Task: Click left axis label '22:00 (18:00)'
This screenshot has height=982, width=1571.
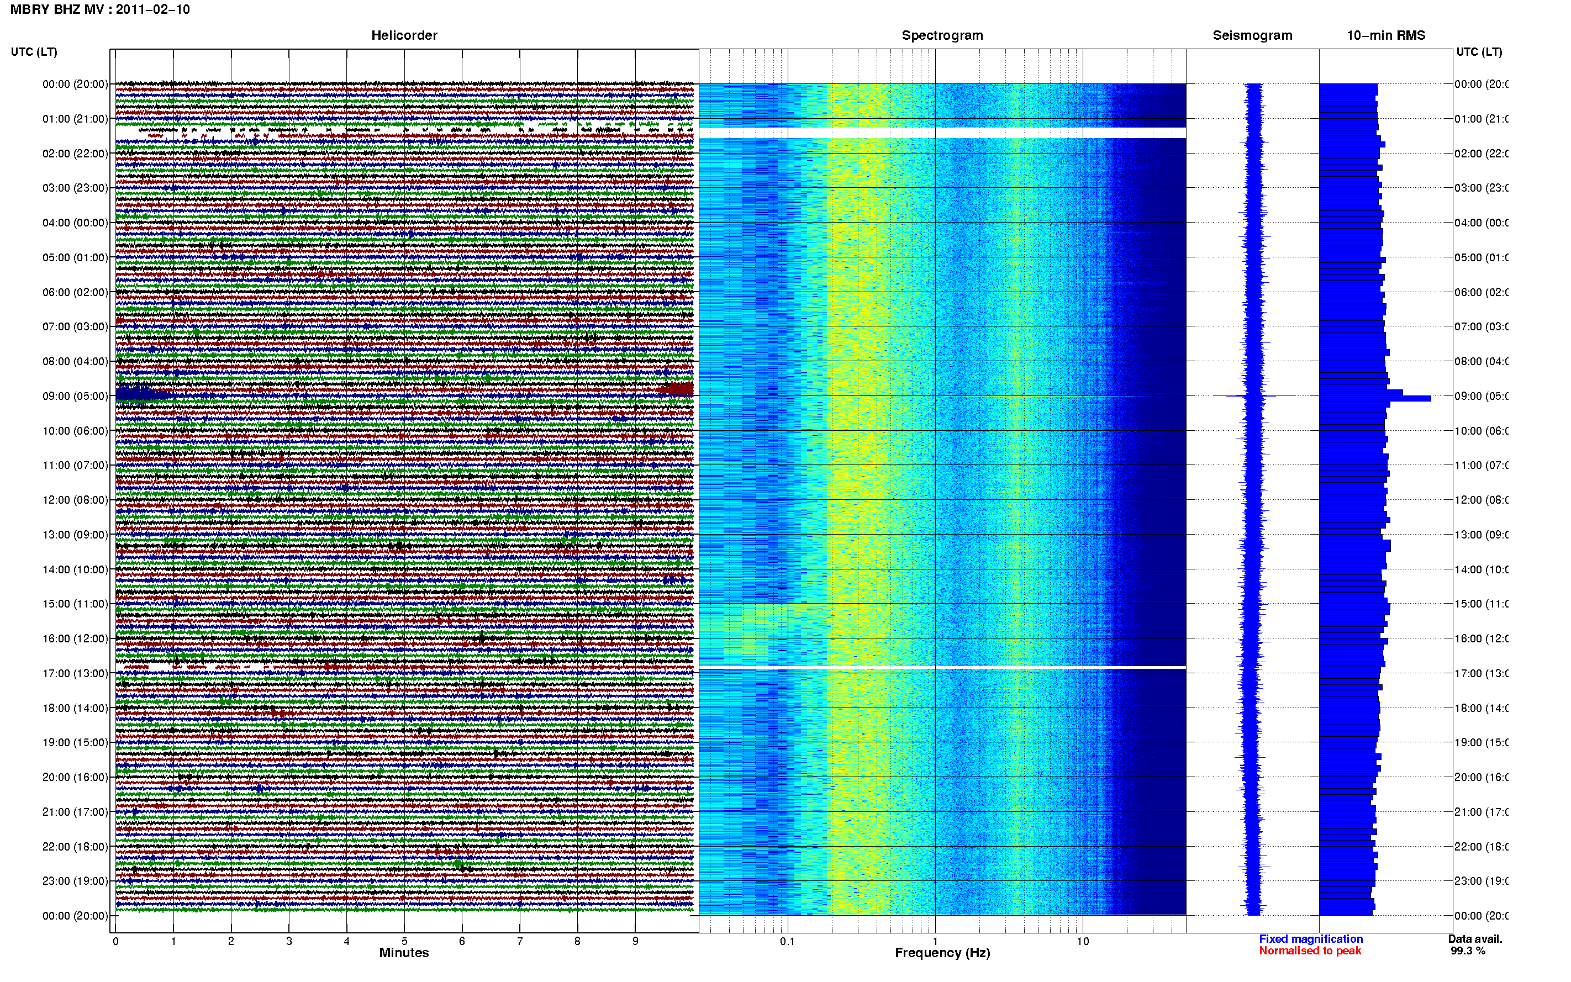Action: pos(75,847)
